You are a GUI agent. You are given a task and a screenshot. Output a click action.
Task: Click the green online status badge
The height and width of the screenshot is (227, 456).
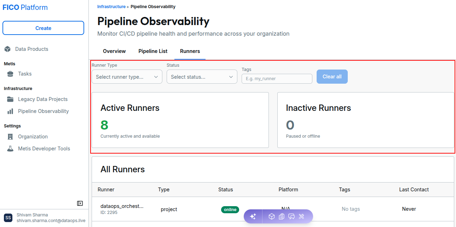point(230,210)
